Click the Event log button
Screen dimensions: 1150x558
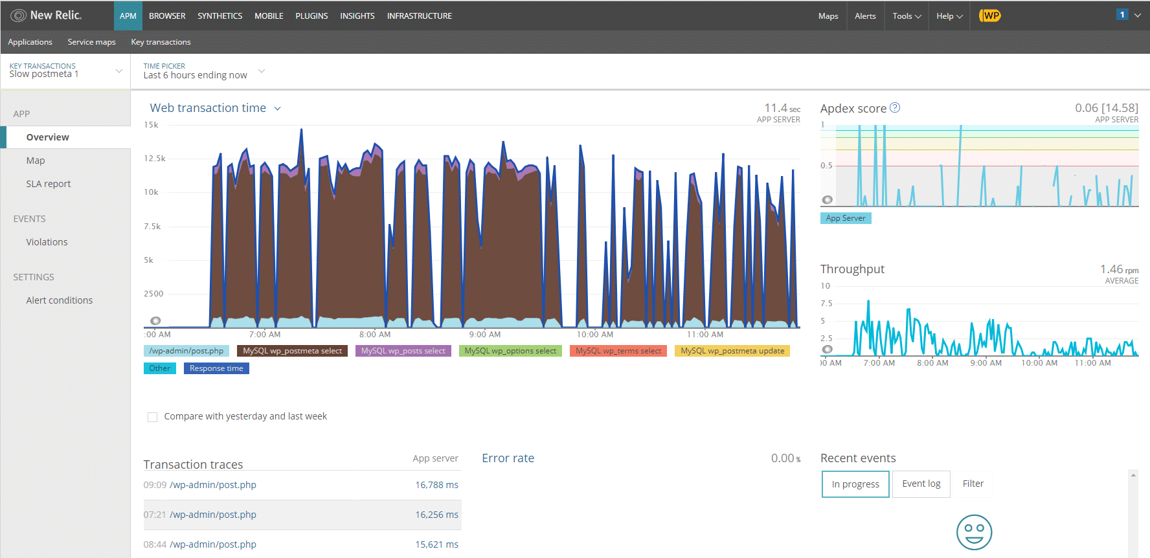click(921, 484)
